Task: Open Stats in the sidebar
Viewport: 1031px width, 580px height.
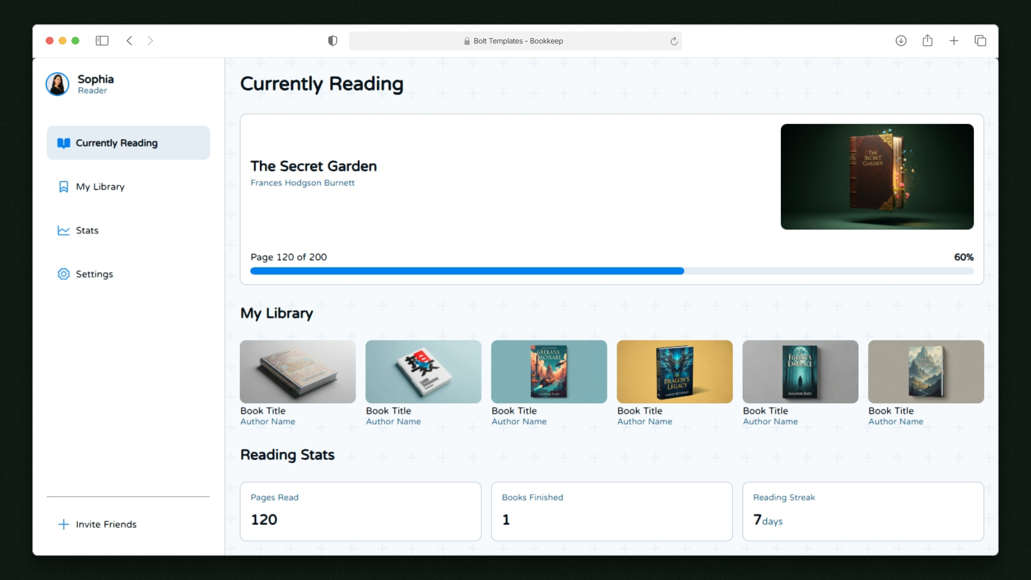Action: [86, 230]
